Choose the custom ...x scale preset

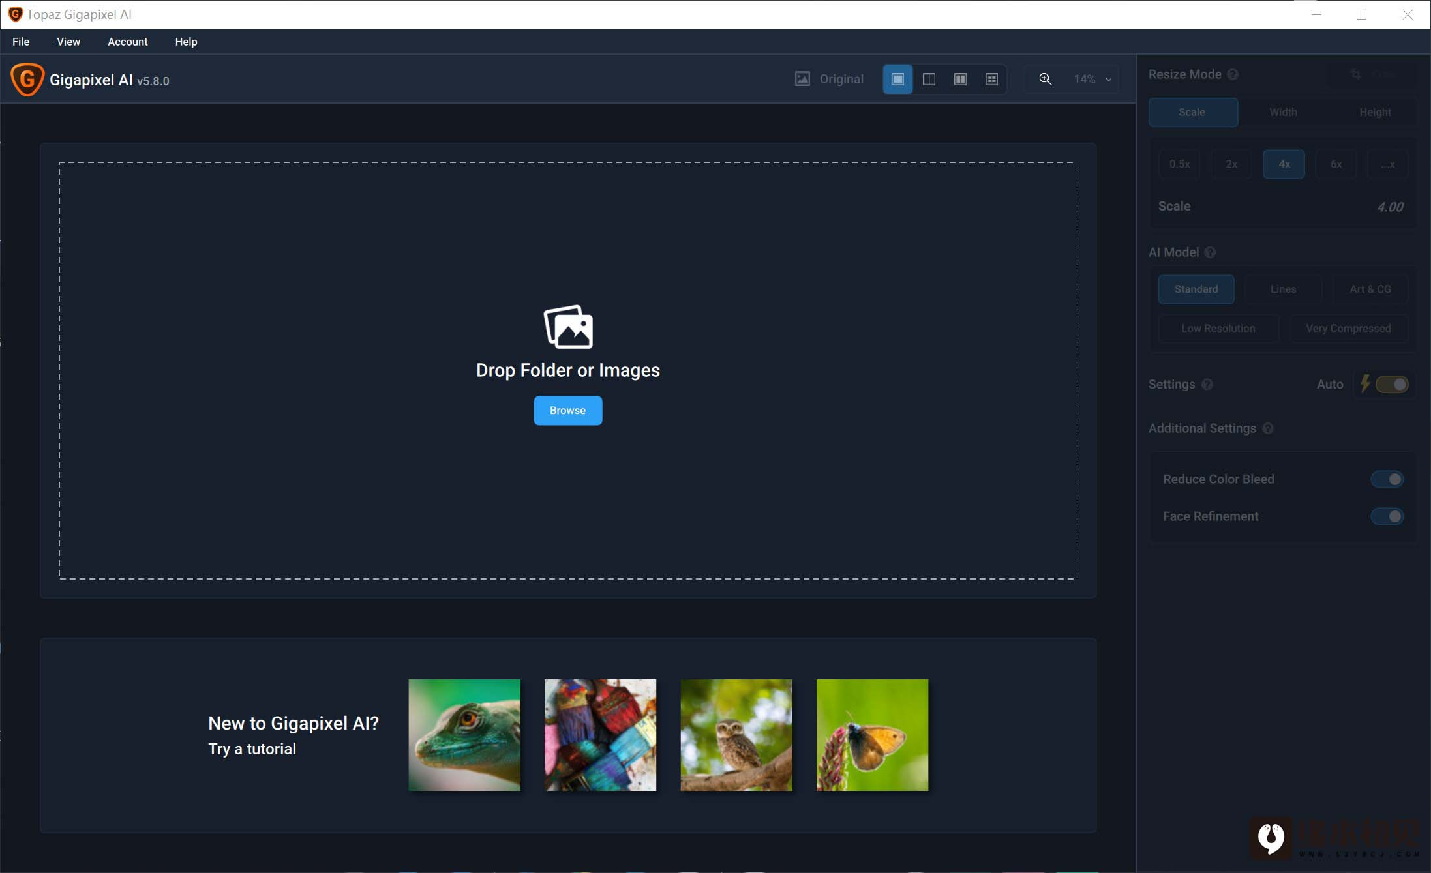[1388, 164]
